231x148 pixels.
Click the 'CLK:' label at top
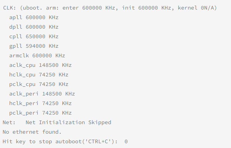click(x=10, y=8)
